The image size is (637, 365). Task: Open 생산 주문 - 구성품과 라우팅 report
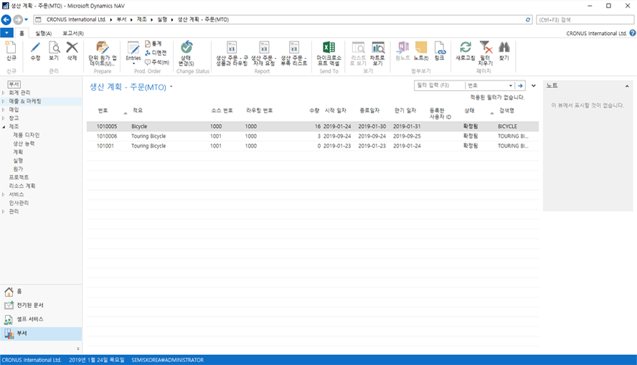(x=232, y=54)
